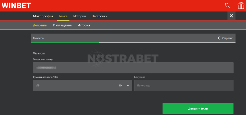
Task: Go back using Обратно link
Action: point(228,38)
